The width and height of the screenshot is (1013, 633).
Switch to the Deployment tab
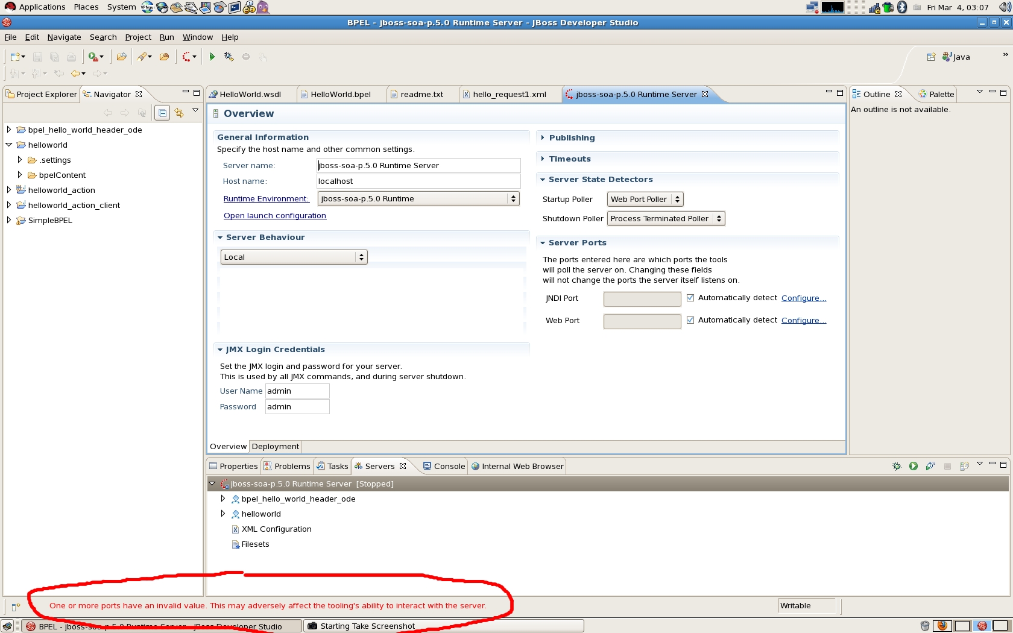coord(275,447)
